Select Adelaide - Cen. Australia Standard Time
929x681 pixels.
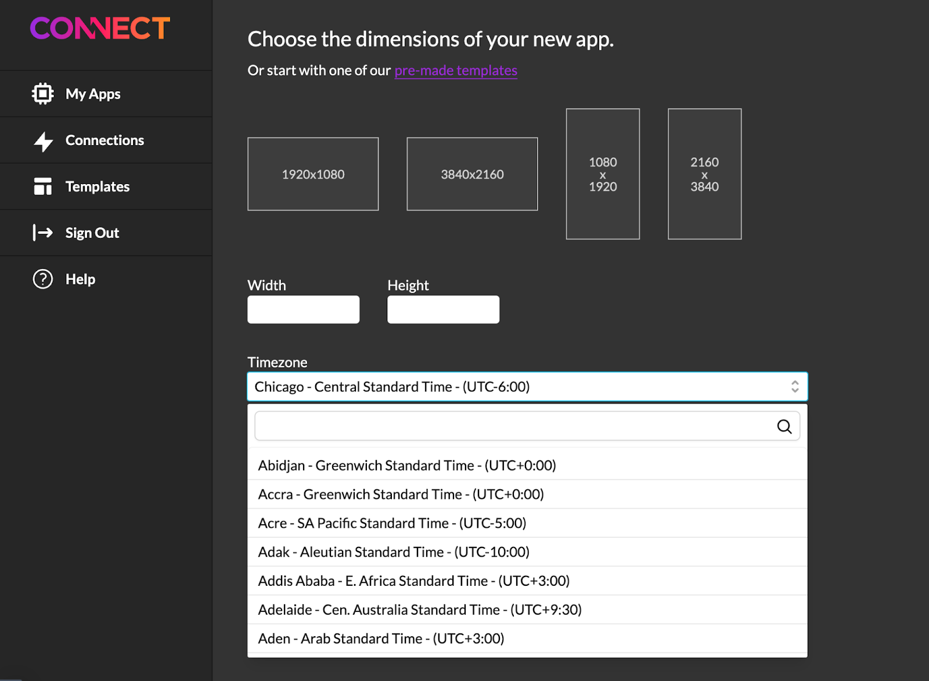click(x=527, y=610)
